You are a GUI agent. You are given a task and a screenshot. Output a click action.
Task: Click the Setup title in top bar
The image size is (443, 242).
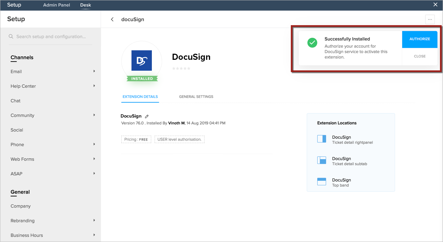(14, 5)
